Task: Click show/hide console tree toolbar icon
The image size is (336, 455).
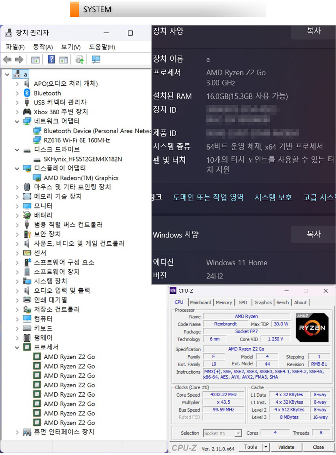Action: [35, 59]
